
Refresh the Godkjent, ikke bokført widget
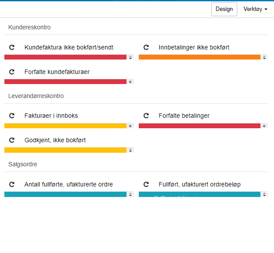(x=12, y=140)
